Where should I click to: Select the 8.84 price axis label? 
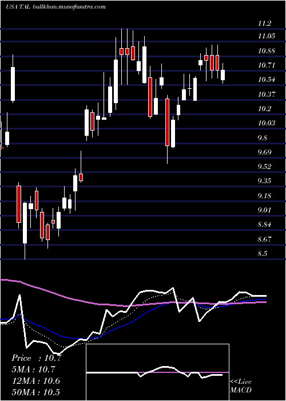[x=264, y=225]
